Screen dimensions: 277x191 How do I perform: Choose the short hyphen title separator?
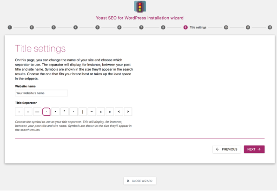coord(19,112)
